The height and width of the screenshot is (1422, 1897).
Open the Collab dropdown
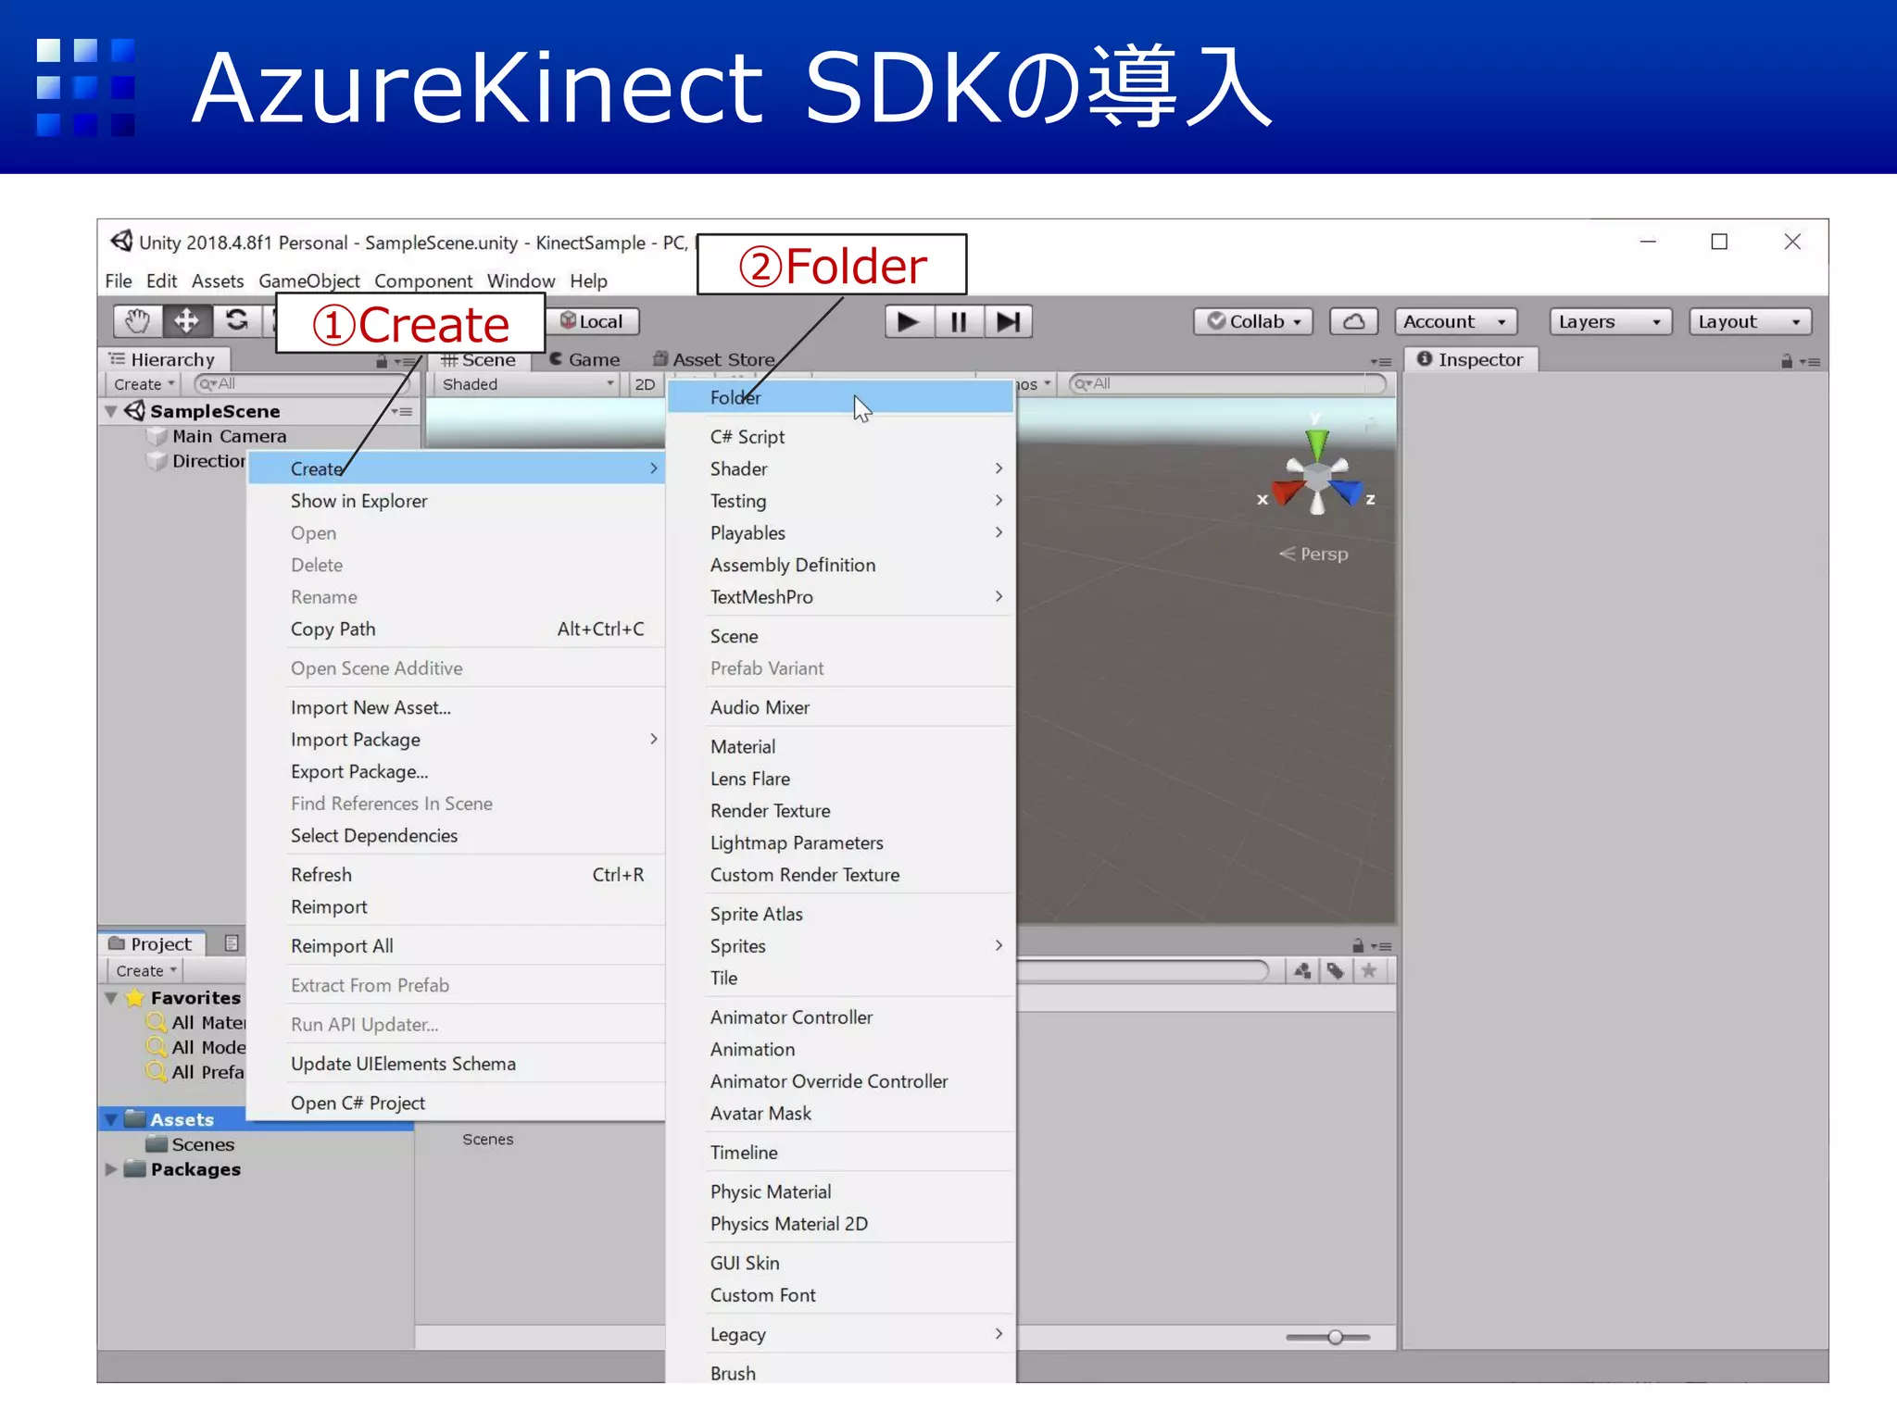coord(1253,321)
